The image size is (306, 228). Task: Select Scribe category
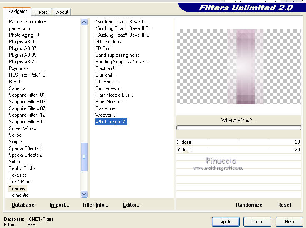click(15, 135)
